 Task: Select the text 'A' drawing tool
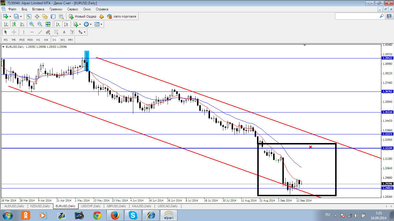tap(64, 32)
